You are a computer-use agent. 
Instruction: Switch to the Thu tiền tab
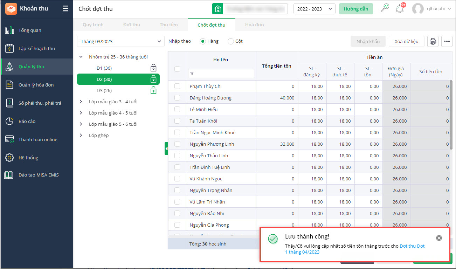(x=168, y=25)
